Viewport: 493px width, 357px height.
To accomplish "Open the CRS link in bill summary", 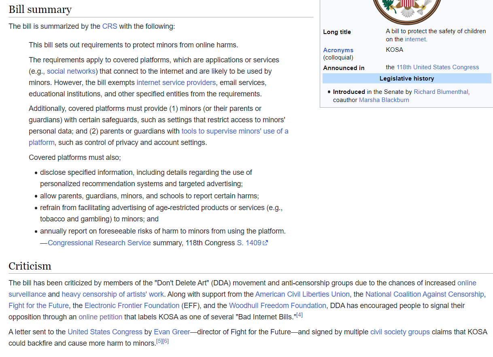I will click(x=110, y=26).
